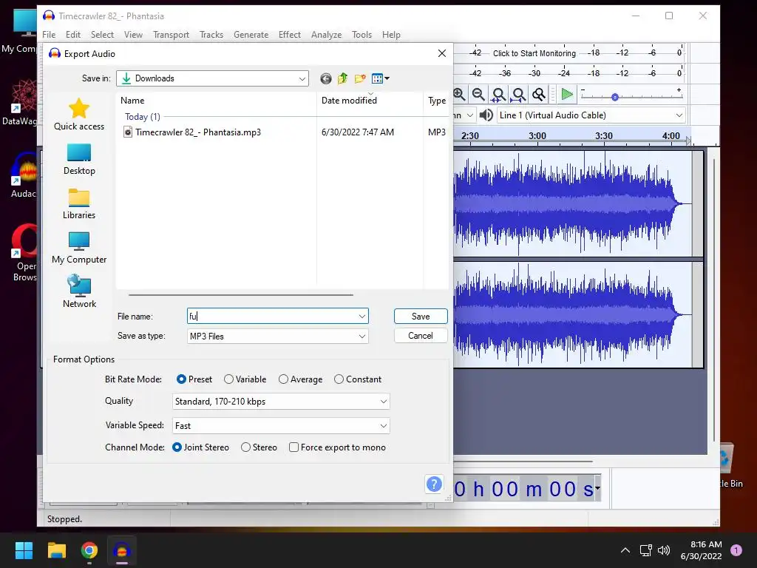
Task: Open network status tray icon
Action: point(646,550)
